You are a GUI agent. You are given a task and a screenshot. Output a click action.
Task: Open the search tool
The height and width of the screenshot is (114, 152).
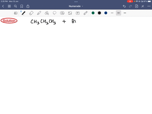(16, 6)
